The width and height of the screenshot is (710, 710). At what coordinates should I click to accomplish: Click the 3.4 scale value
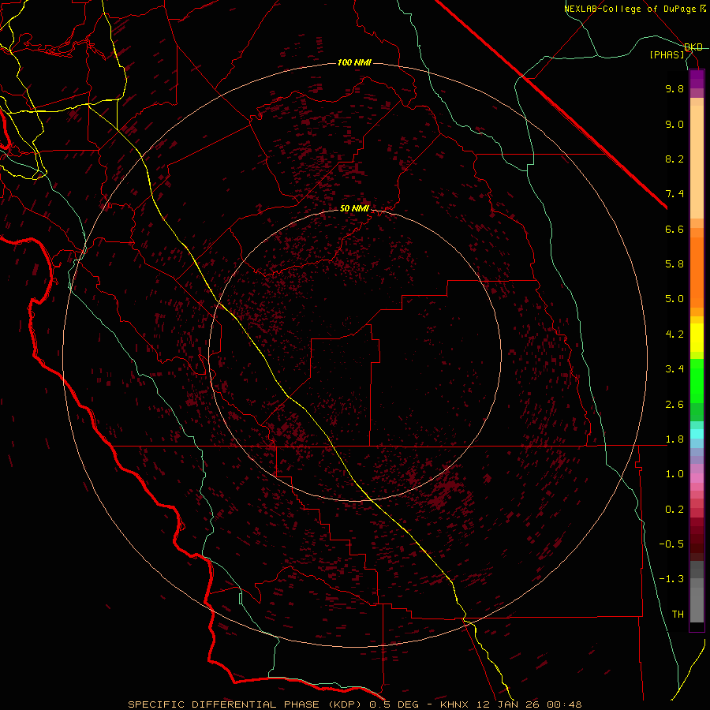[674, 369]
